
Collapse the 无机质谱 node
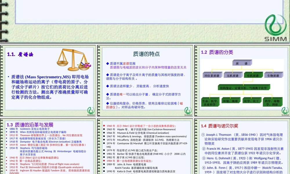(233, 75)
